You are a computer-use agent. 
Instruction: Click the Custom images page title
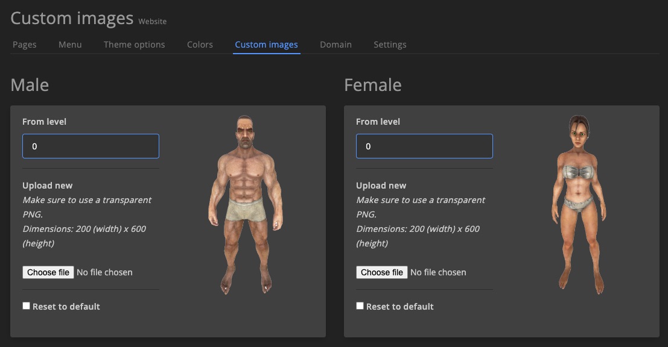(71, 18)
